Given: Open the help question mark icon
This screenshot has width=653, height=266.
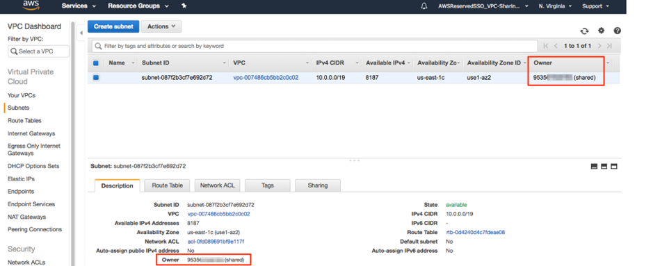Looking at the screenshot, I should [617, 31].
